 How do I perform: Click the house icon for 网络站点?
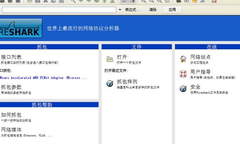click(x=183, y=59)
